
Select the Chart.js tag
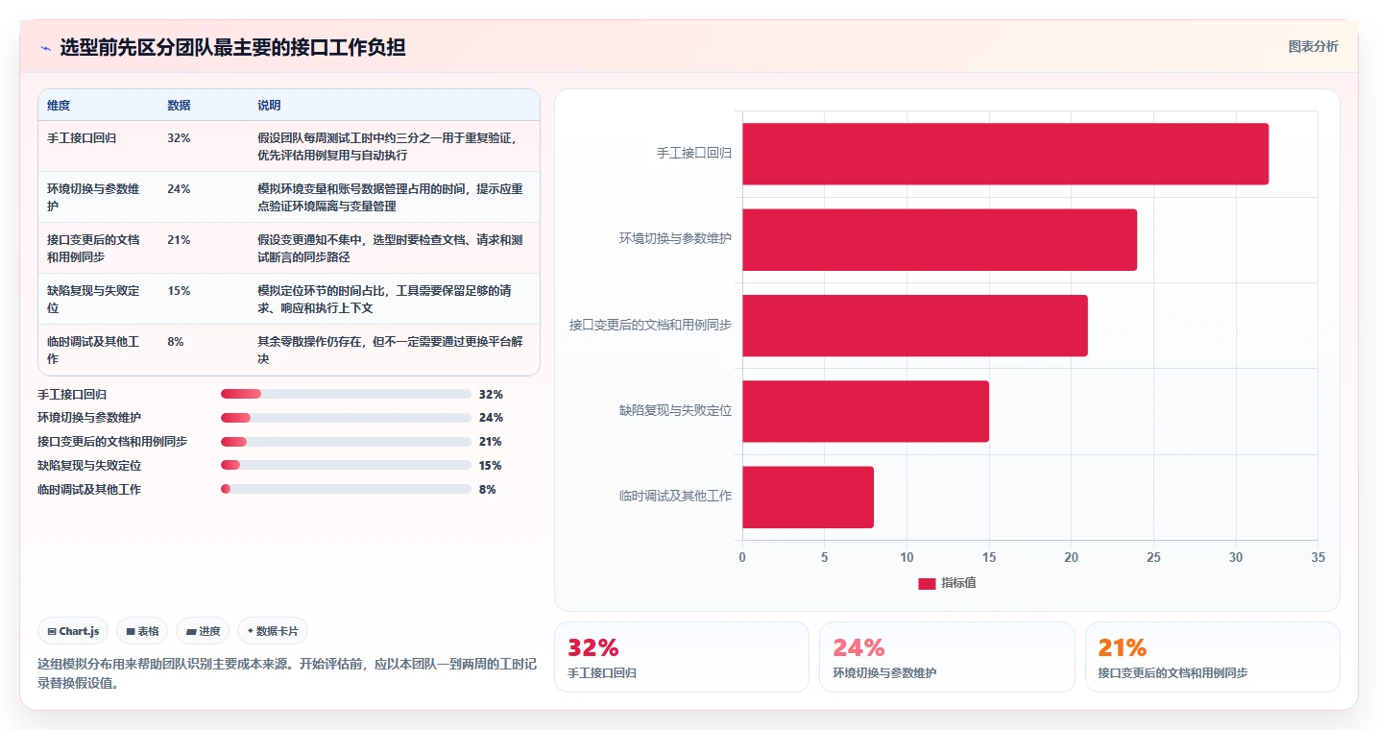74,631
